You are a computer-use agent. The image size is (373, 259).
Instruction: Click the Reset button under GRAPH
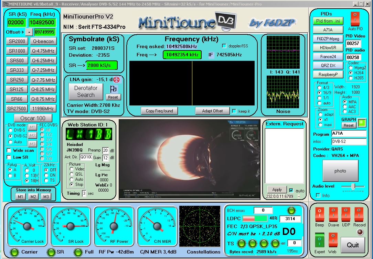click(349, 125)
